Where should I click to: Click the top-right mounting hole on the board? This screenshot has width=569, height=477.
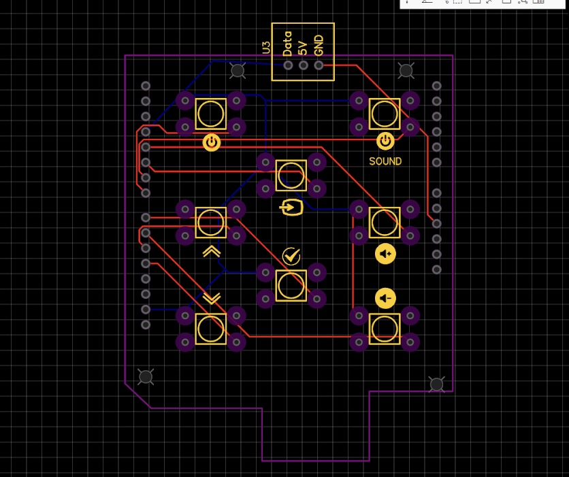pyautogui.click(x=406, y=70)
